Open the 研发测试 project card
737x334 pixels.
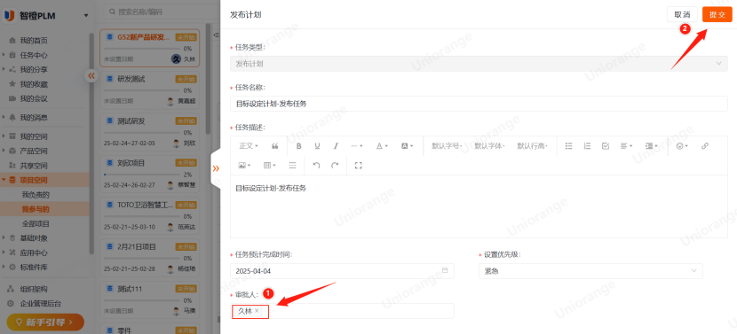(x=149, y=90)
